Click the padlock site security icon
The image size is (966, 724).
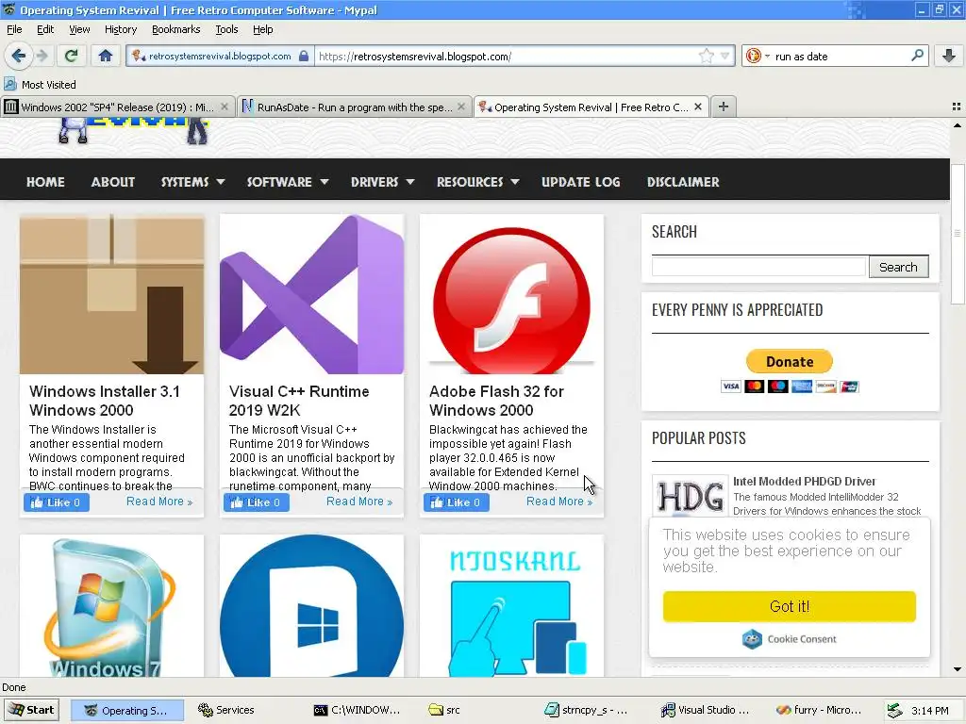pyautogui.click(x=304, y=56)
